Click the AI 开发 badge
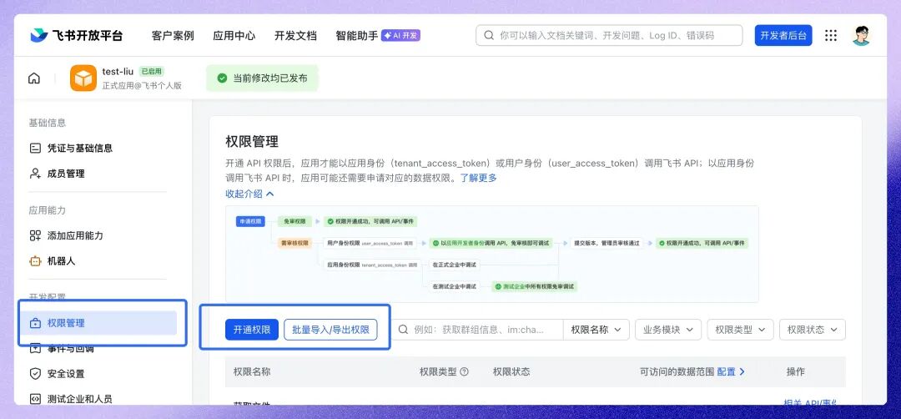This screenshot has height=419, width=901. [401, 36]
